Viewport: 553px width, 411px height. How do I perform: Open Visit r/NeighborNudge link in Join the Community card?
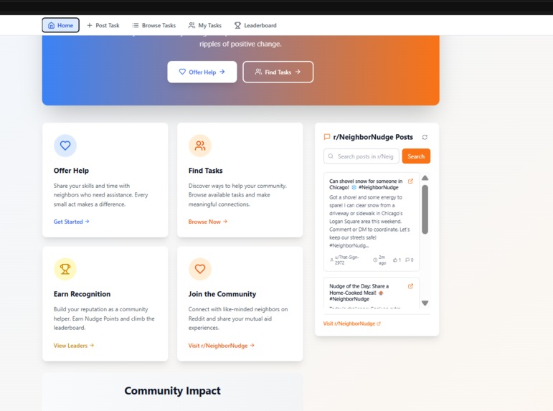pos(221,346)
